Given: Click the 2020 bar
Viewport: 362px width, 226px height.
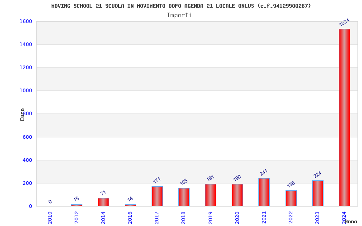Looking at the screenshot, I should [237, 195].
